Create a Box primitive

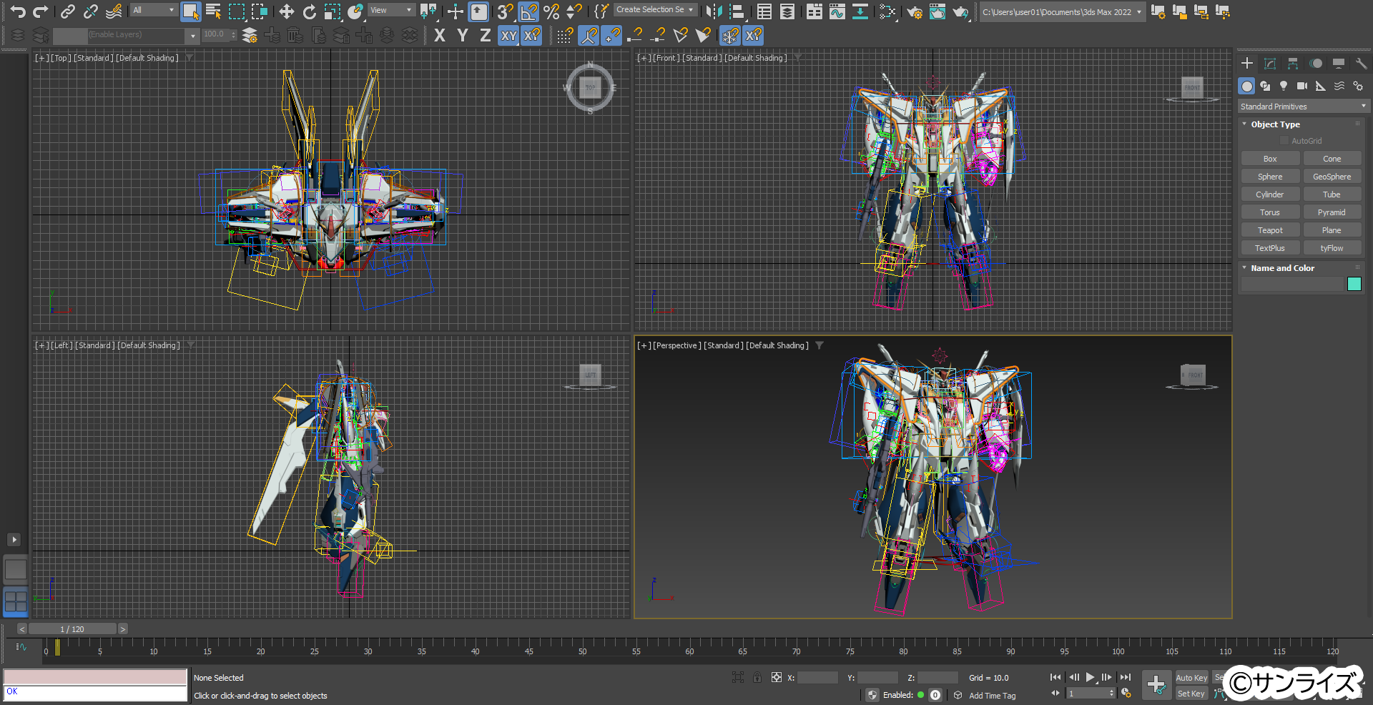click(1270, 159)
